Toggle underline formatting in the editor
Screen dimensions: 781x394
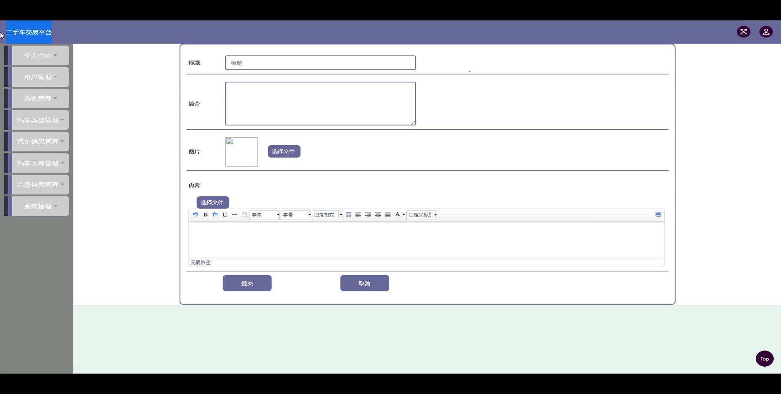click(225, 215)
